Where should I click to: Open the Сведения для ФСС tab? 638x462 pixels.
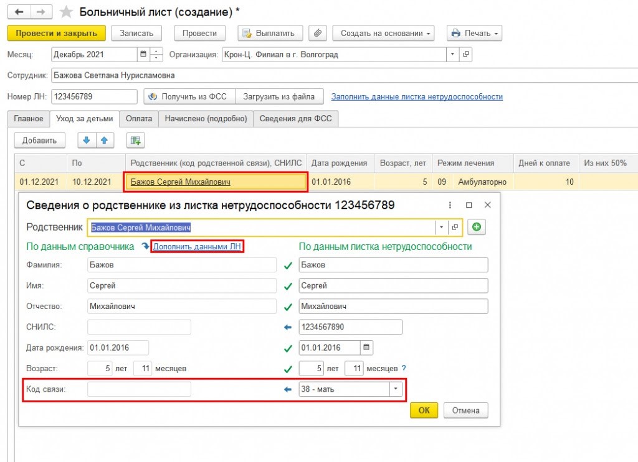coord(295,119)
